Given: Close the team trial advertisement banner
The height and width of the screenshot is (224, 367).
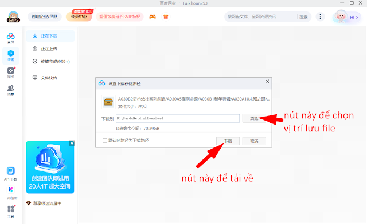Looking at the screenshot, I should tap(72, 143).
